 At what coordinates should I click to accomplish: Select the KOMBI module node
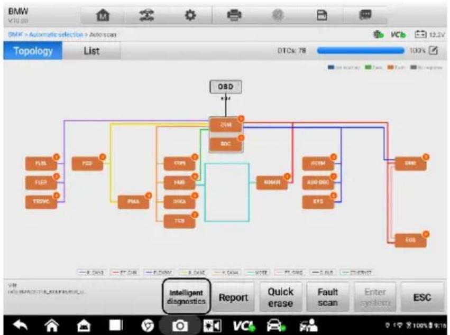click(272, 182)
